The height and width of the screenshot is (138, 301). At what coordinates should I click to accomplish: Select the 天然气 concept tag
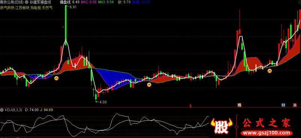(47, 8)
